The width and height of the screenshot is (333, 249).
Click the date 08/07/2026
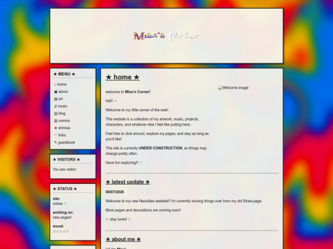click(x=115, y=192)
